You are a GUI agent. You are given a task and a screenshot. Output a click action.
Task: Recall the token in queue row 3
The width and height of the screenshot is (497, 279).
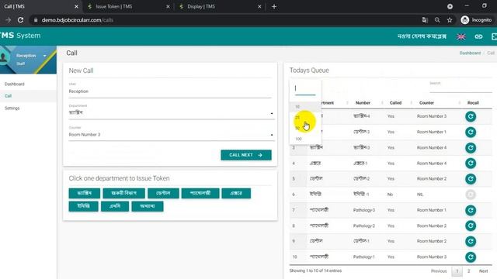tap(471, 148)
